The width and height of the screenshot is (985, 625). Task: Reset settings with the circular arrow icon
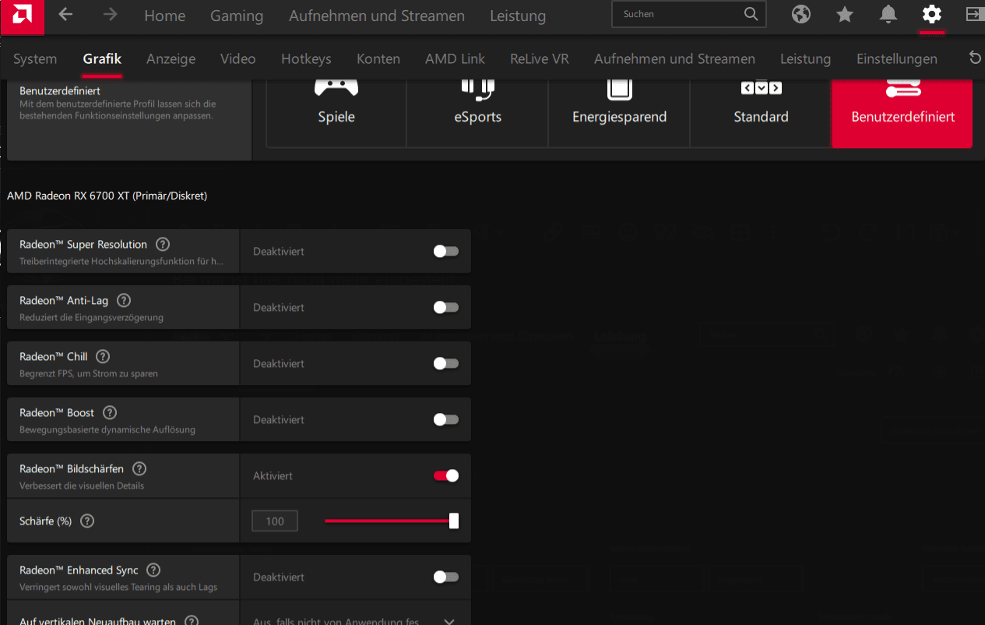(x=975, y=58)
